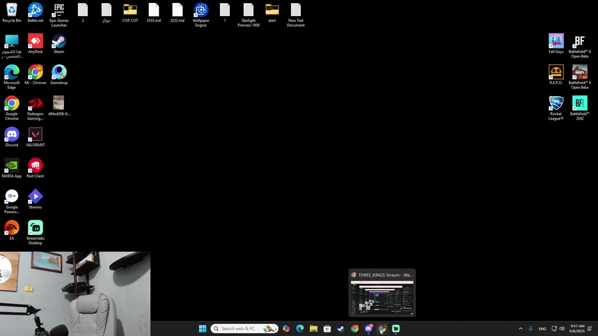Select the file named 2
The height and width of the screenshot is (336, 598).
[83, 13]
